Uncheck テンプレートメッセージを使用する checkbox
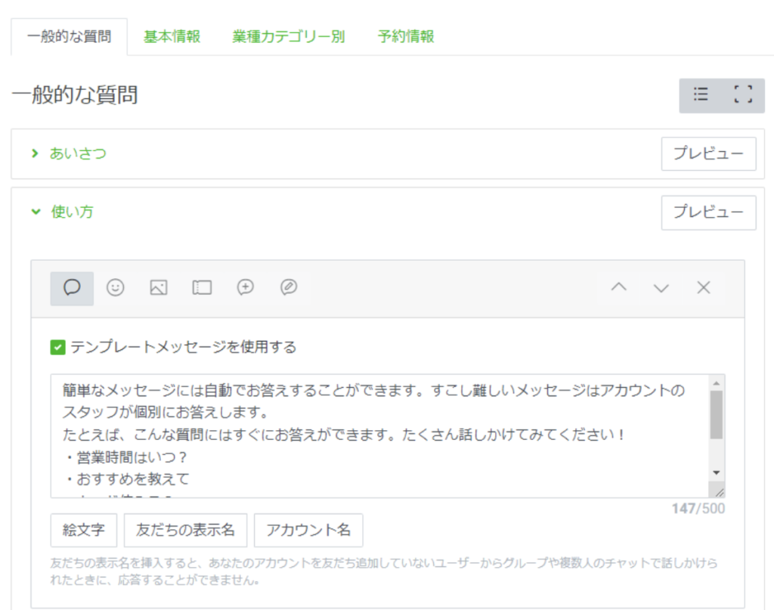This screenshot has height=610, width=774. 57,348
